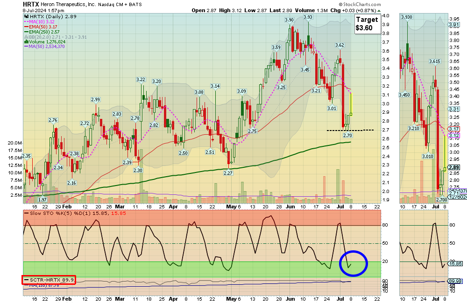The width and height of the screenshot is (467, 303).
Task: Click the 2.700 label in zoomed panel
Action: 442,200
